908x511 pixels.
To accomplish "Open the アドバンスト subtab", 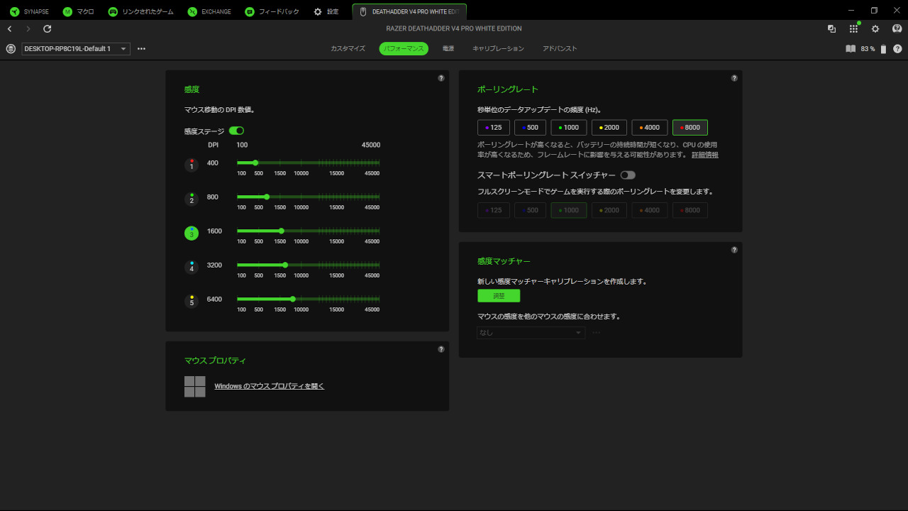I will click(x=560, y=49).
